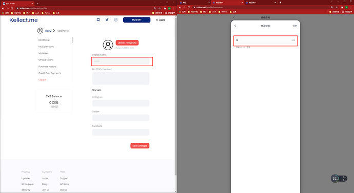
Task: Go back in the left Kollect.me browser window
Action: 3,8
